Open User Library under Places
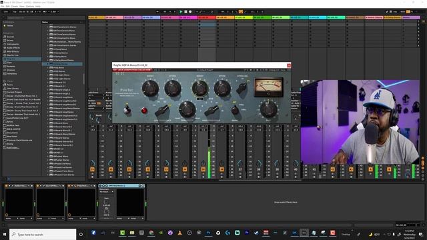This screenshot has width=427, height=240. (x=13, y=89)
